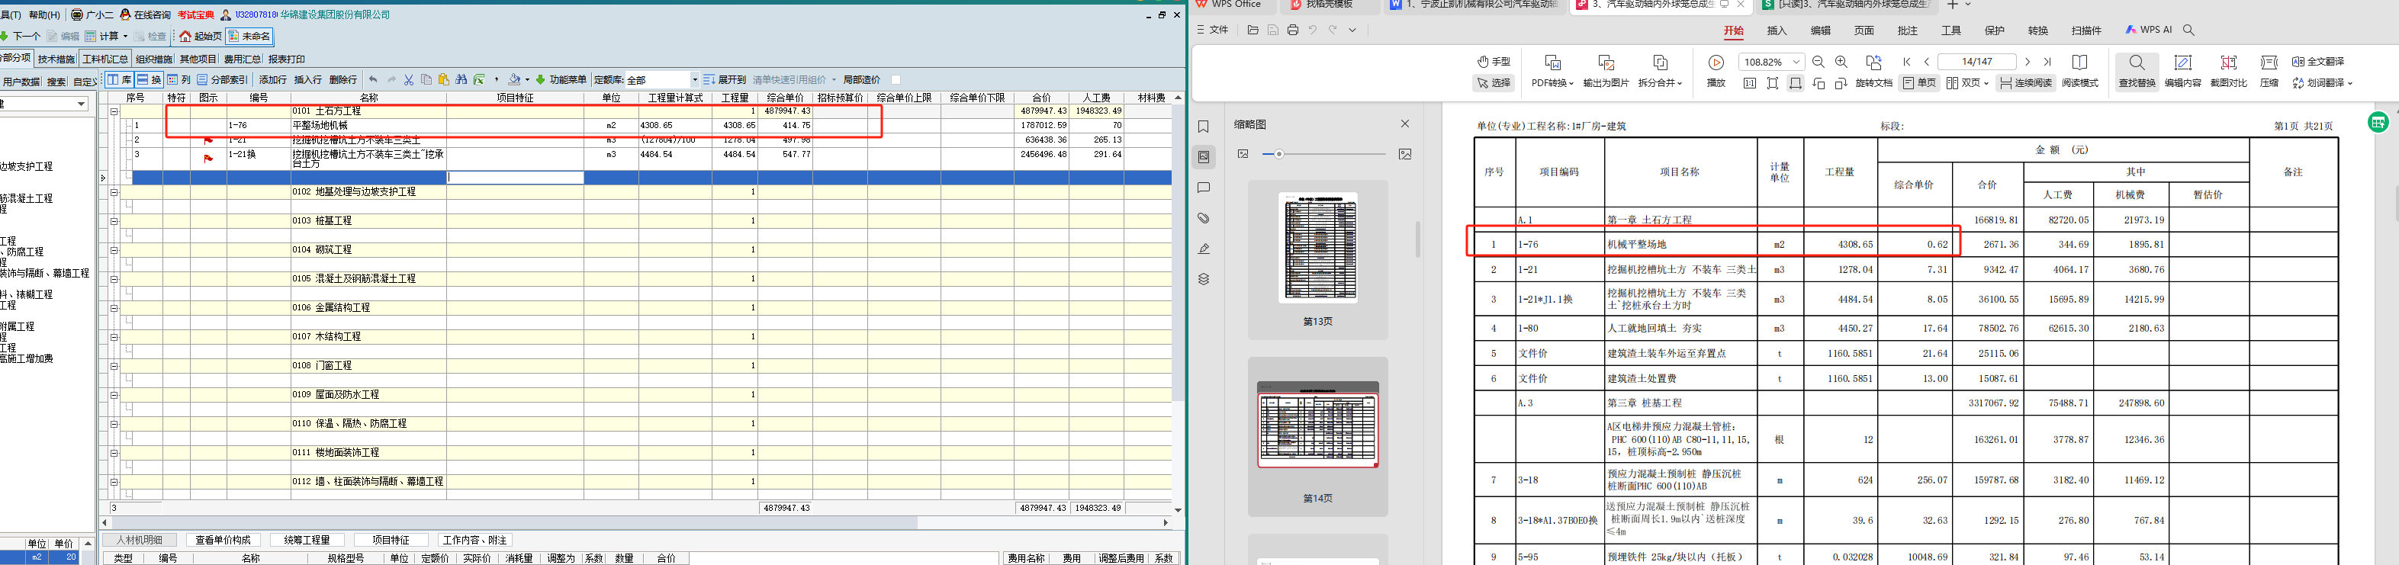The width and height of the screenshot is (2399, 565).
Task: Open the zoom 108.82% dropdown
Action: (1796, 63)
